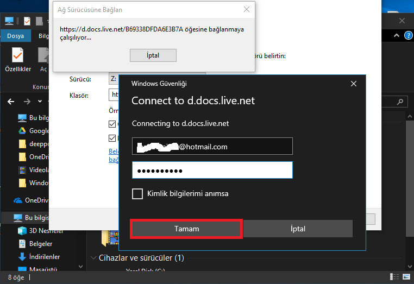Open 3D Nesneler folder
This screenshot has width=414, height=284.
coord(41,231)
